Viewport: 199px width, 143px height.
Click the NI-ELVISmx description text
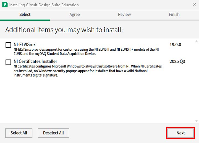coord(86,51)
